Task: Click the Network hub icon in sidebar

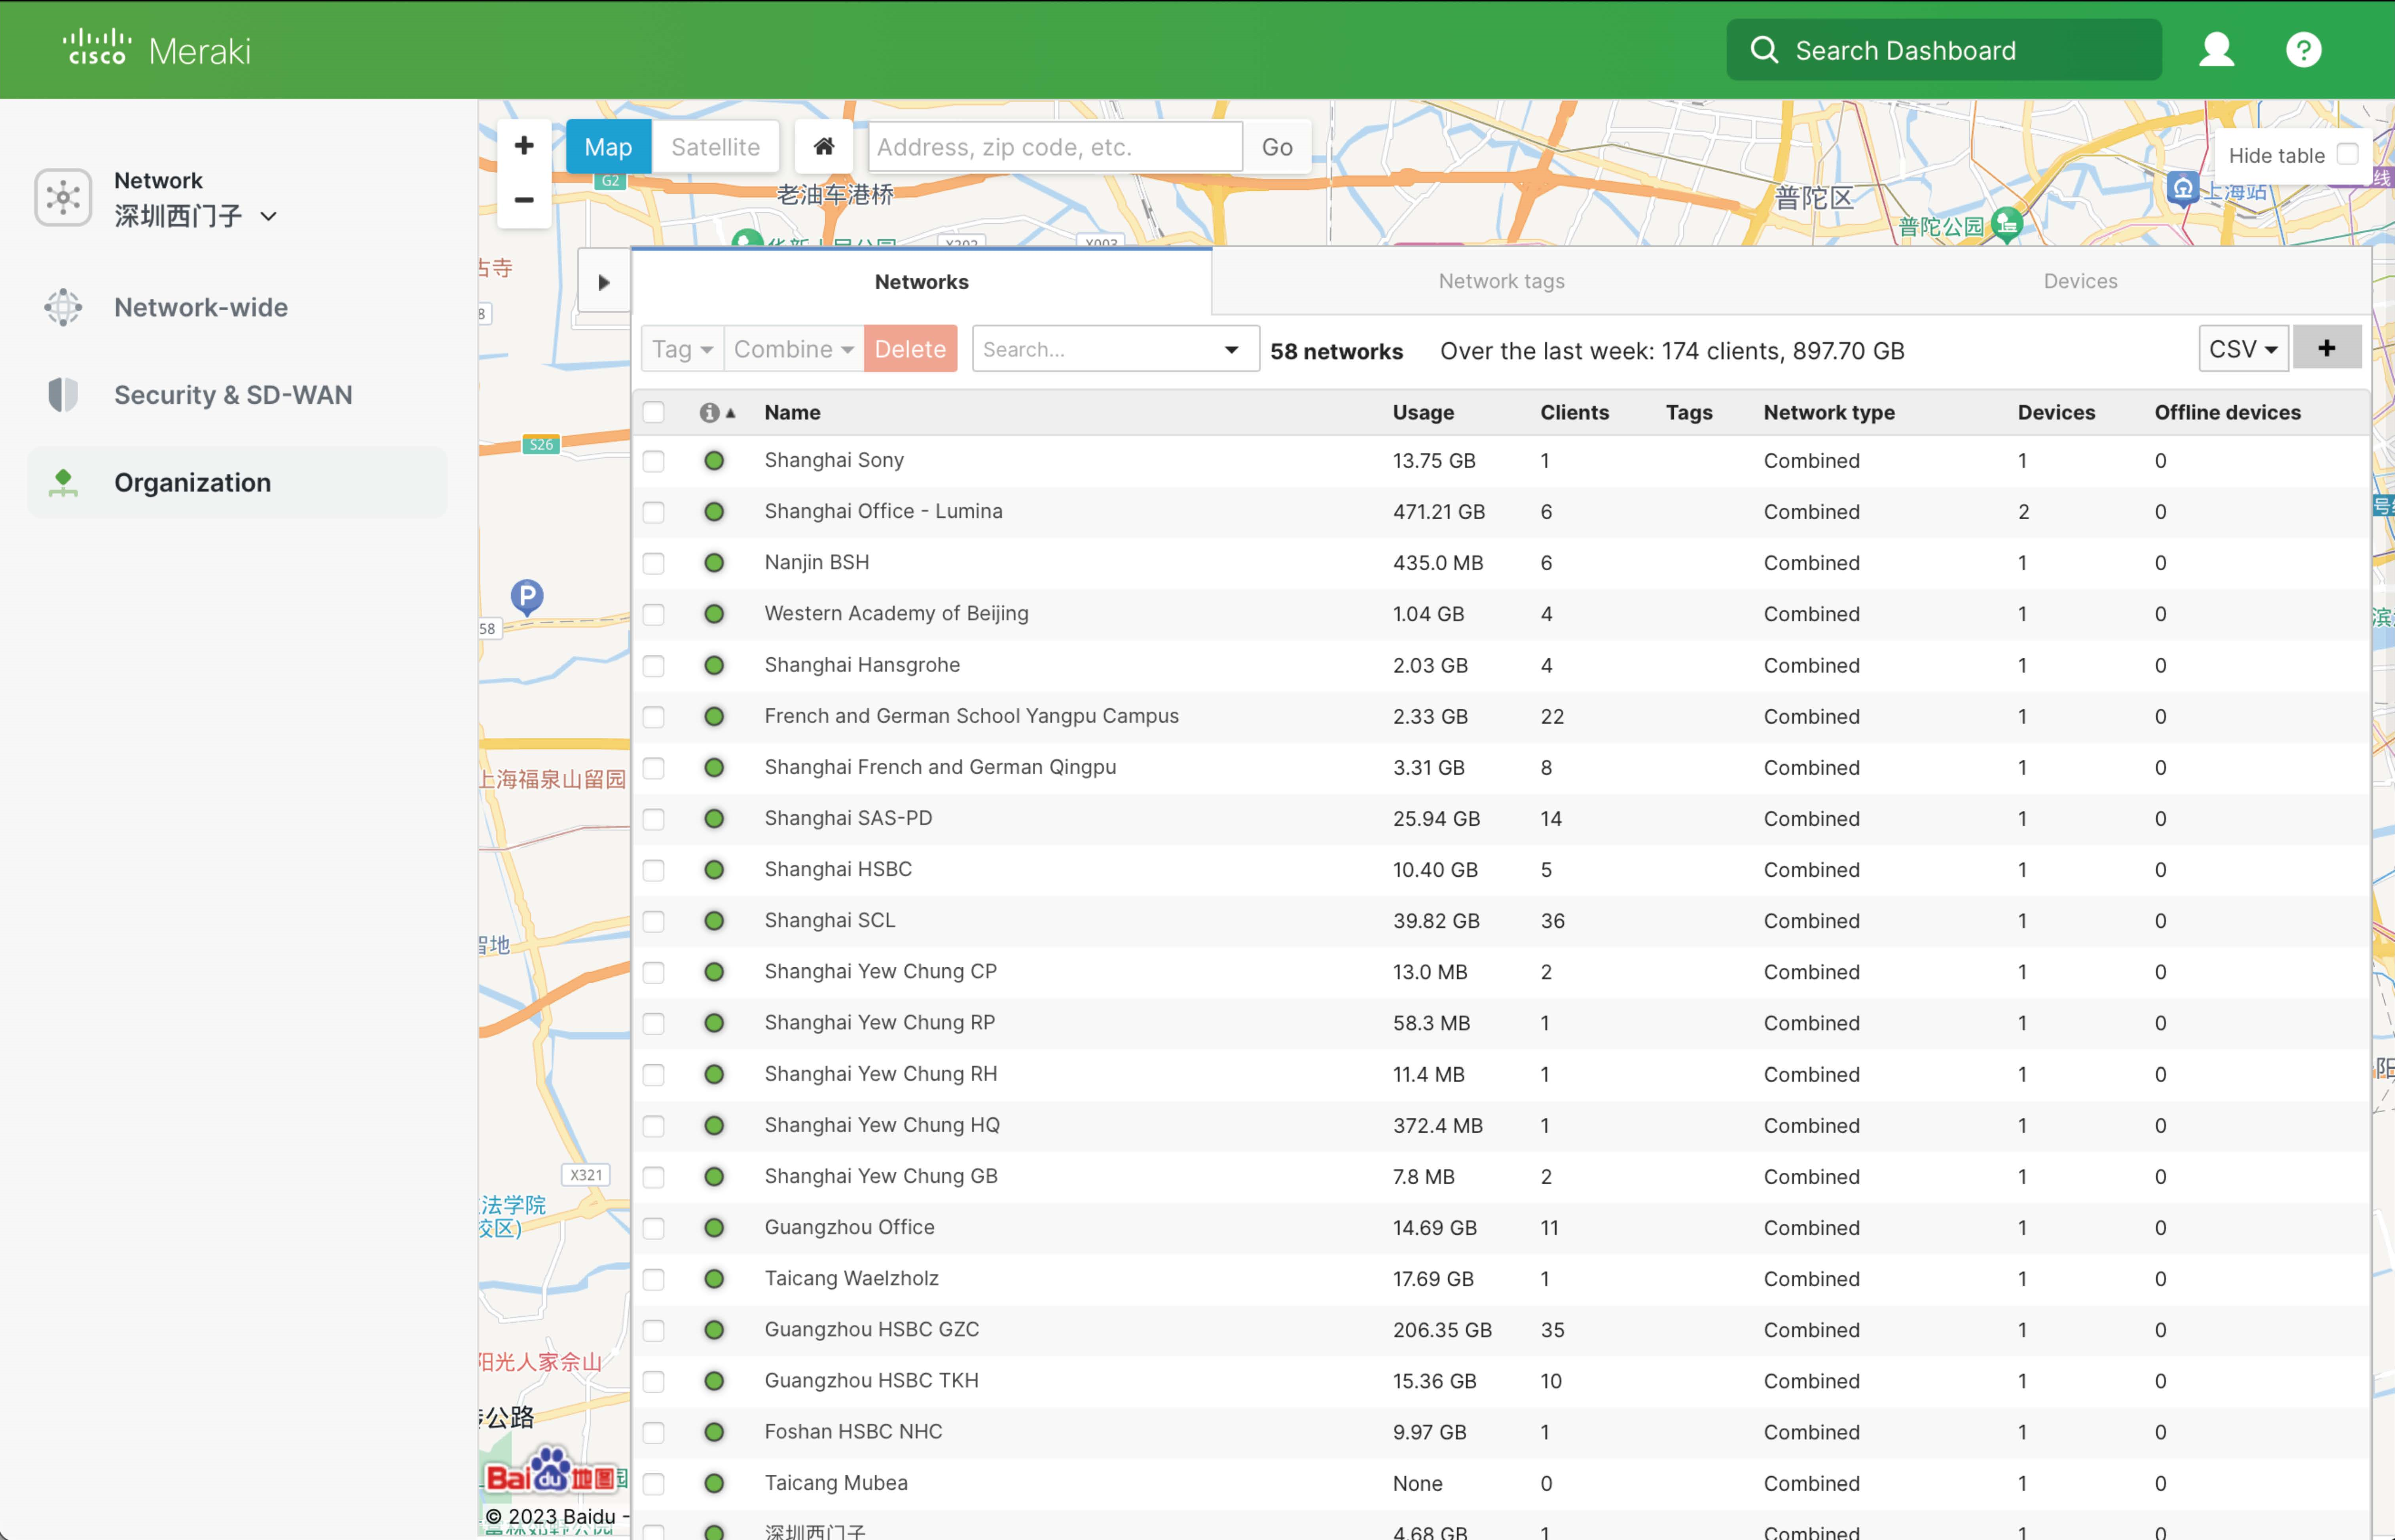Action: pyautogui.click(x=63, y=197)
